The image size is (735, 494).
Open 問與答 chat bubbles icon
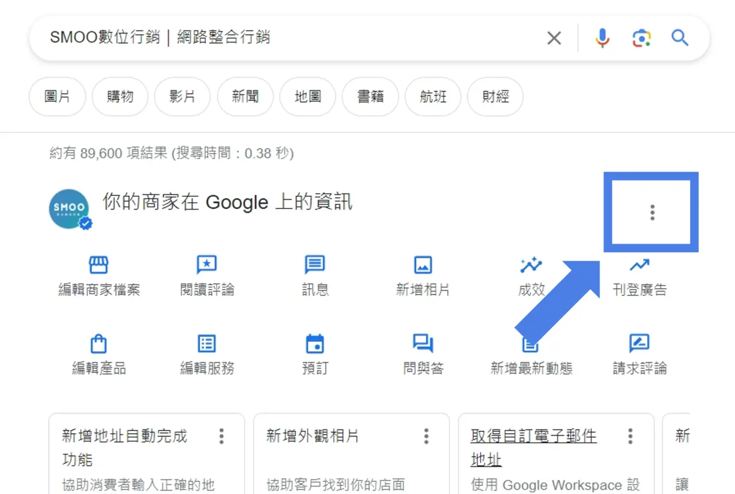(x=423, y=344)
